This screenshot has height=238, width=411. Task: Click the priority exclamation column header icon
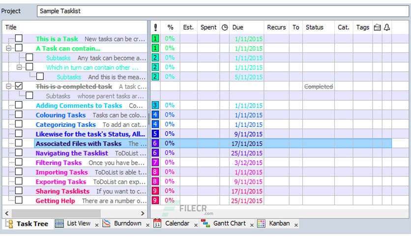155,28
